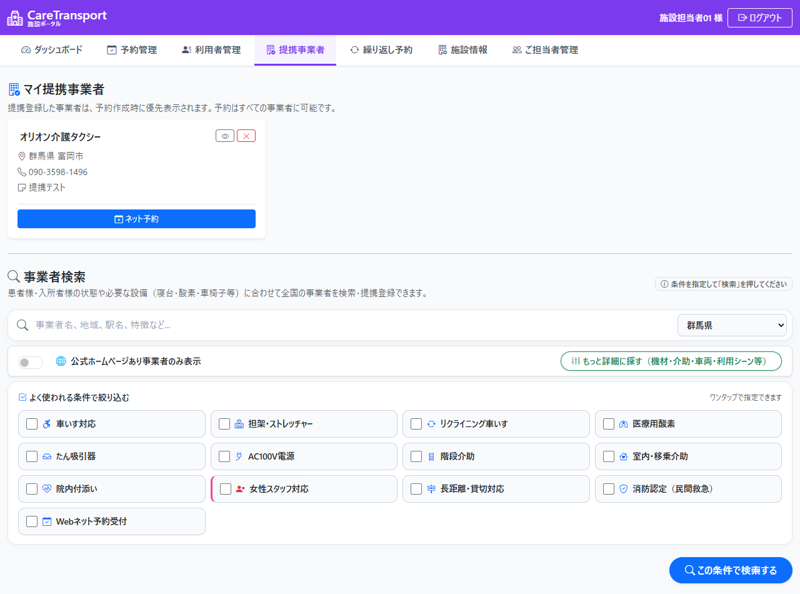The image size is (800, 594).
Task: Tick the たん吸引器 checkbox
Action: tap(32, 456)
